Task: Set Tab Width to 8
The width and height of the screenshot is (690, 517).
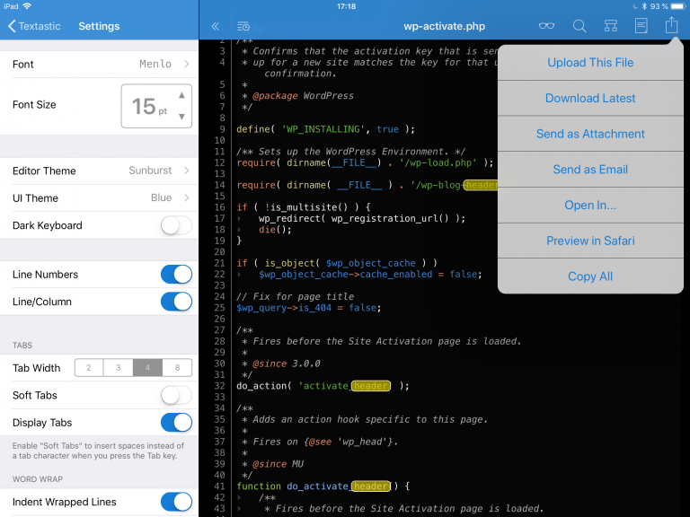Action: 177,368
